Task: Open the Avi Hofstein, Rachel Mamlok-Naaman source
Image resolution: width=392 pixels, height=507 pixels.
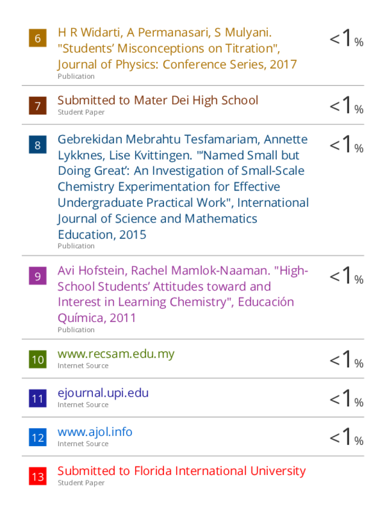Action: coord(183,294)
